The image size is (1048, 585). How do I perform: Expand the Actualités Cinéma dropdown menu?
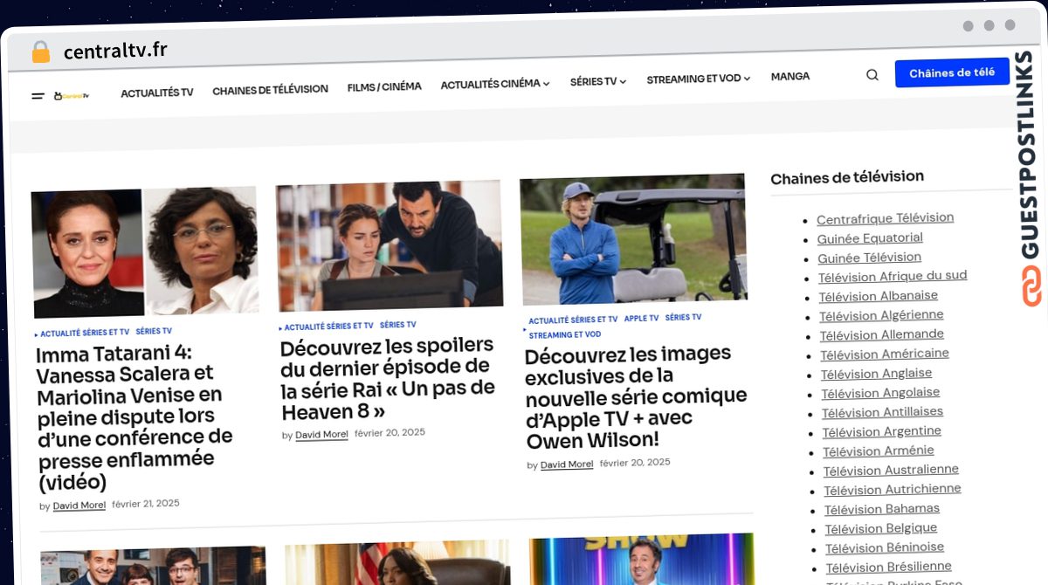(x=494, y=85)
